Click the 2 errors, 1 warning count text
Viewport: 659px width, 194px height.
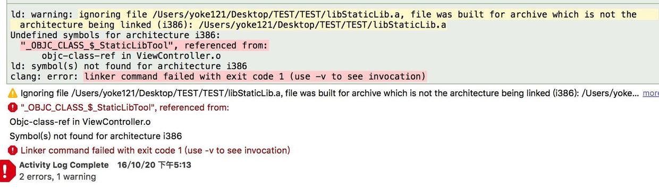click(x=57, y=177)
